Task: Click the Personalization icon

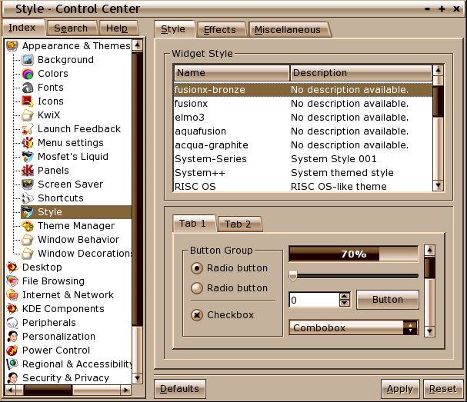Action: 12,337
